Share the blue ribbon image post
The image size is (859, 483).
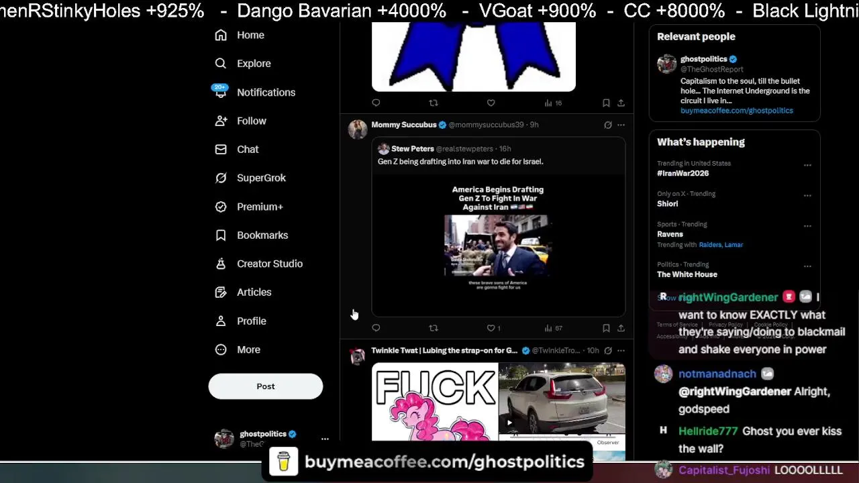621,103
